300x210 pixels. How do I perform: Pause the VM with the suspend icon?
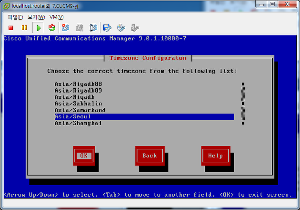click(x=24, y=28)
